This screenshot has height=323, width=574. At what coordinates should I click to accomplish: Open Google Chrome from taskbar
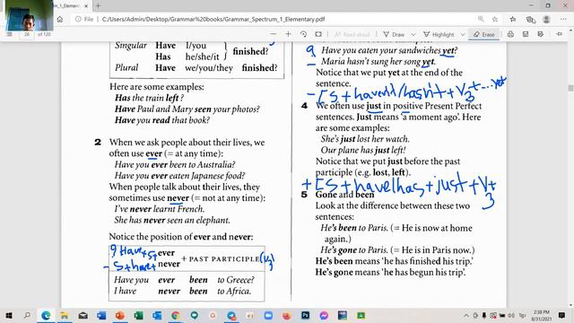(176, 315)
